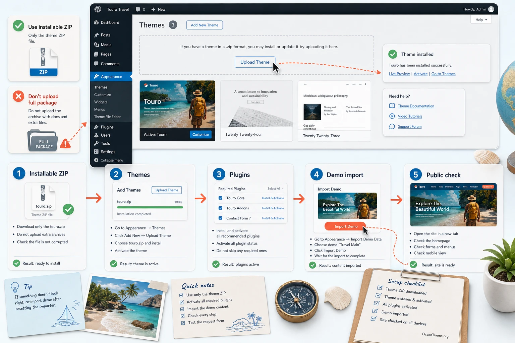
Task: Click 'Installation completed.' status text
Action: [x=134, y=214]
